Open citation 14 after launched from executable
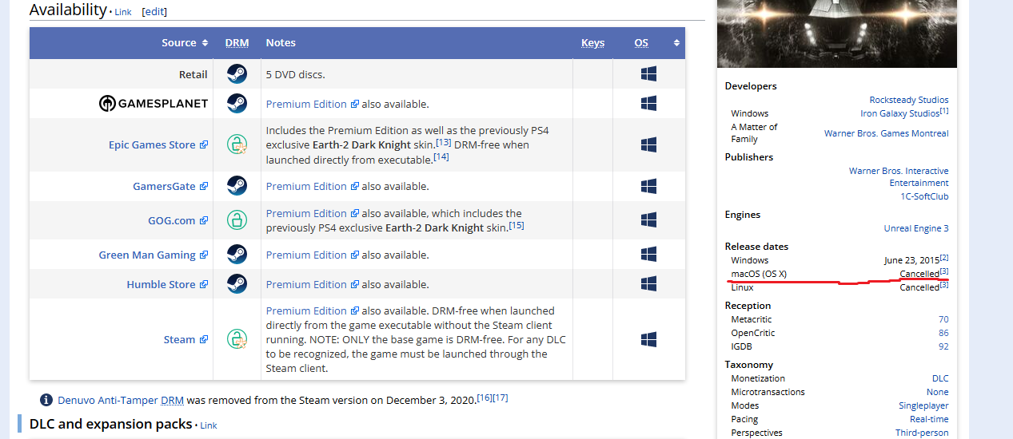1013x439 pixels. [441, 156]
